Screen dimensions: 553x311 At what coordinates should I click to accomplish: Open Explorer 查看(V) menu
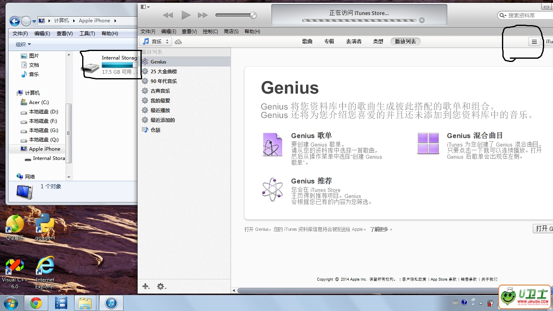click(65, 34)
